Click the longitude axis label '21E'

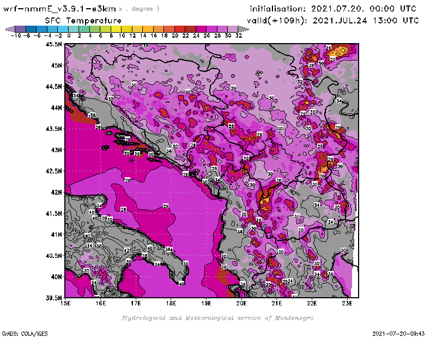point(277,303)
